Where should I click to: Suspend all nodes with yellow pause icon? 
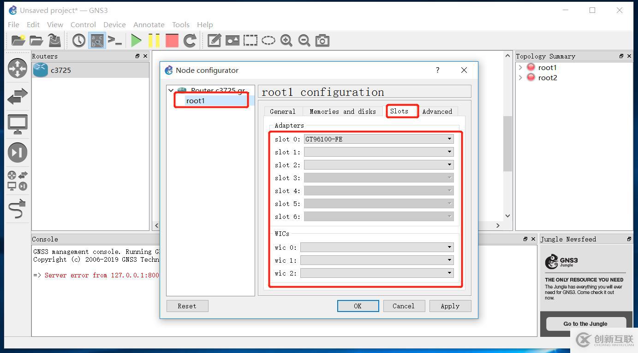click(x=154, y=41)
